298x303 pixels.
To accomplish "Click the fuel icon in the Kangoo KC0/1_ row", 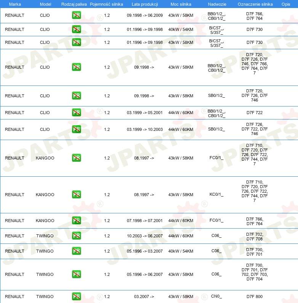I will pos(77,194).
